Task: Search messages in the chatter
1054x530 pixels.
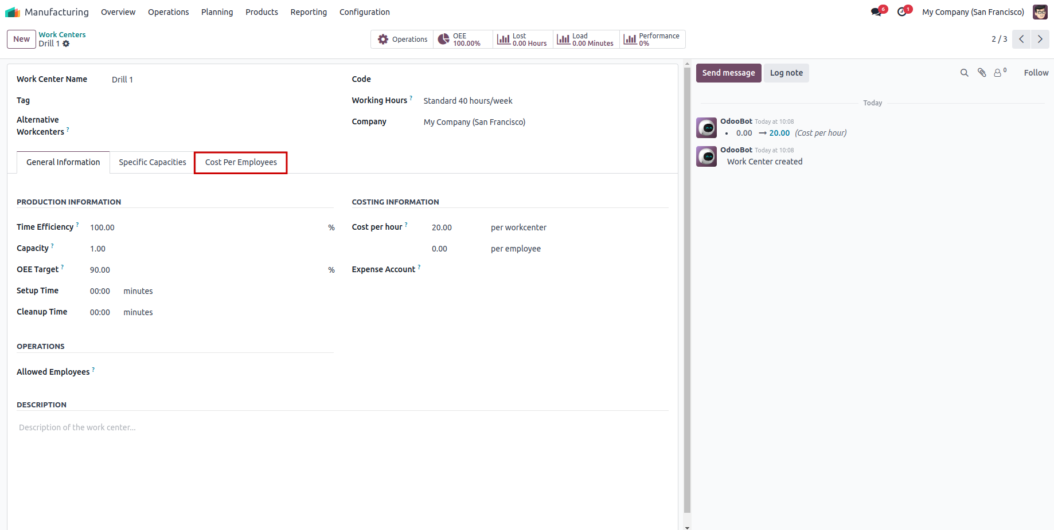Action: click(x=965, y=73)
